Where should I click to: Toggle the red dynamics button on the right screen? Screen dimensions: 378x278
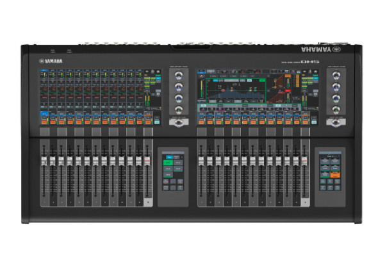pyautogui.click(x=288, y=91)
